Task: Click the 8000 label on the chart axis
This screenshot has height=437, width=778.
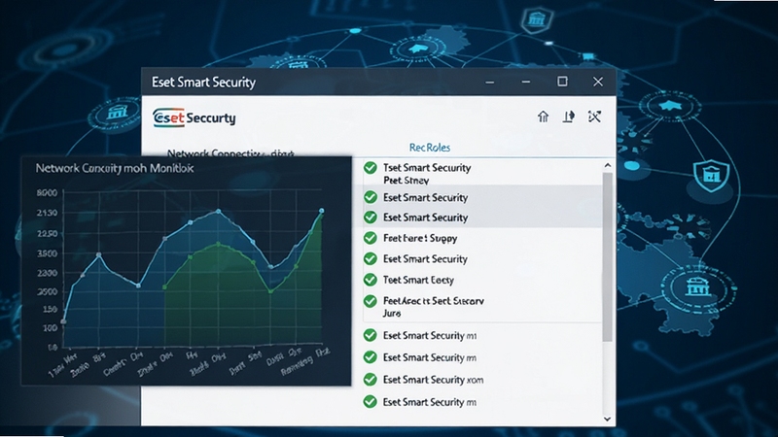Action: click(47, 192)
